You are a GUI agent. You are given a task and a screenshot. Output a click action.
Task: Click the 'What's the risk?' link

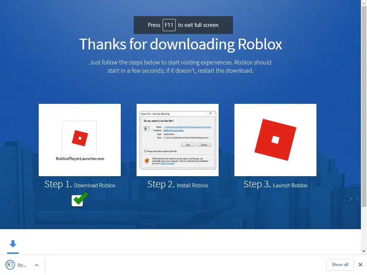tap(168, 163)
